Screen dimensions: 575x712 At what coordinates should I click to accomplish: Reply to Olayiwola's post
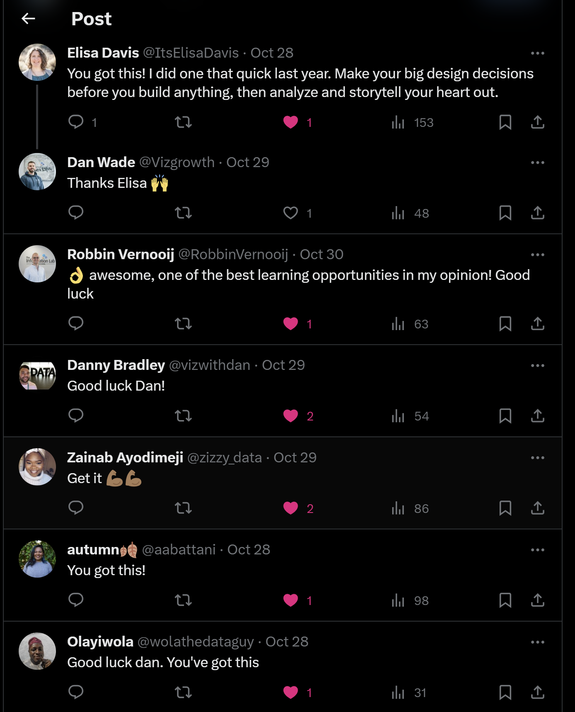(x=76, y=692)
